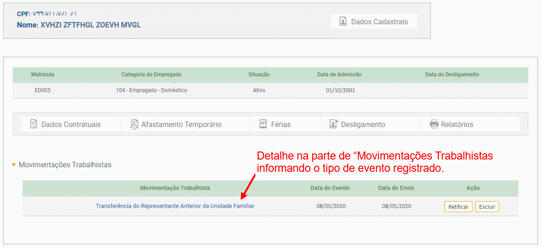The width and height of the screenshot is (542, 249).
Task: Click the Dados Contratuais document icon
Action: click(34, 124)
